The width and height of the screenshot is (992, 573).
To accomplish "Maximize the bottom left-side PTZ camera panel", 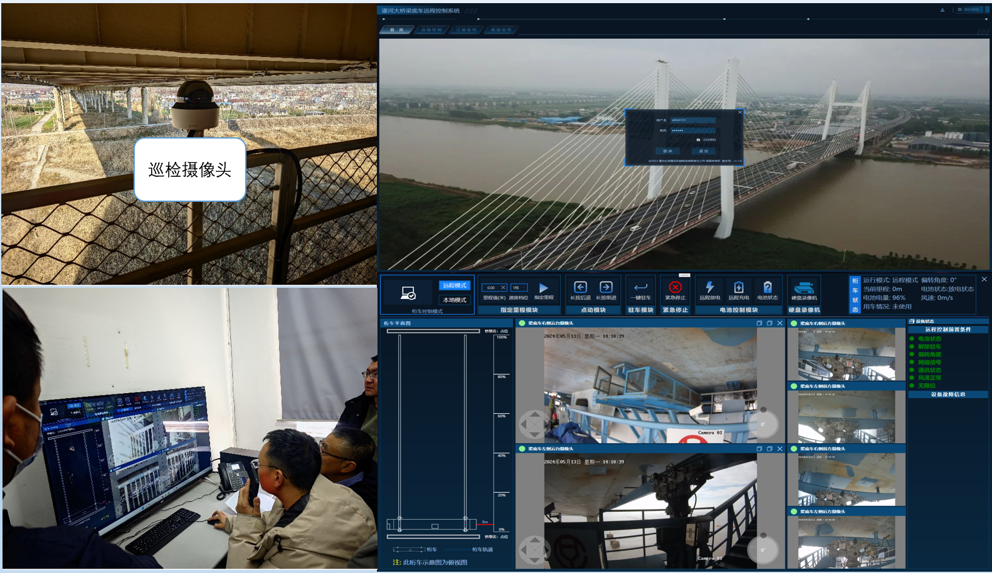I will (769, 449).
